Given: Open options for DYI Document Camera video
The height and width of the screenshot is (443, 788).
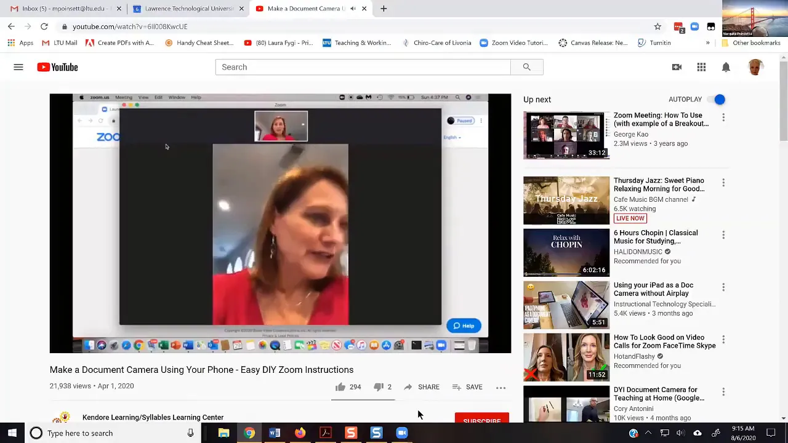Looking at the screenshot, I should tap(723, 392).
